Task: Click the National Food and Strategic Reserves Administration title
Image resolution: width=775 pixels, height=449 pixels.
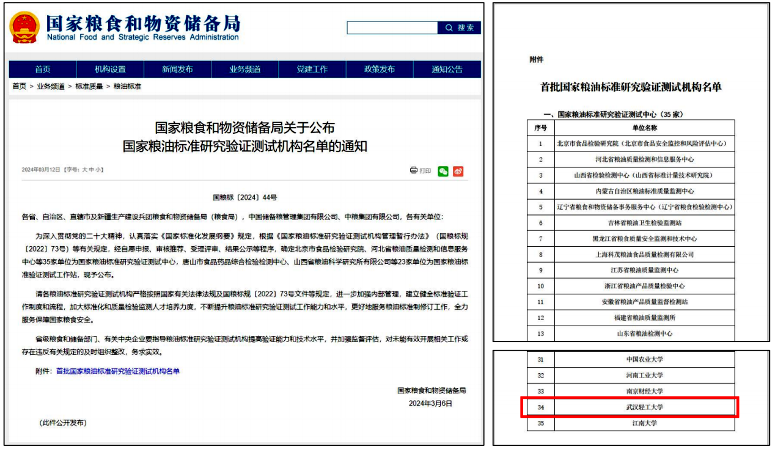Action: point(143,37)
